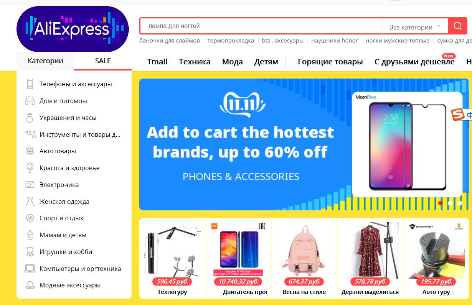Open the Женская одежда category link

click(64, 202)
